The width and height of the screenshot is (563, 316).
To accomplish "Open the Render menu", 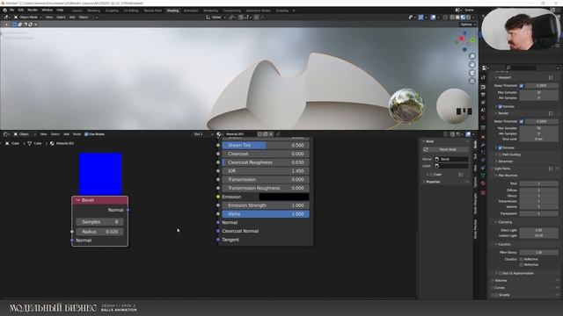I will tap(33, 10).
